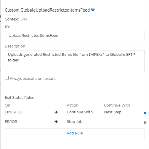This screenshot has width=149, height=149.
Task: Select the ERROR status in rules
Action: (x=11, y=122)
